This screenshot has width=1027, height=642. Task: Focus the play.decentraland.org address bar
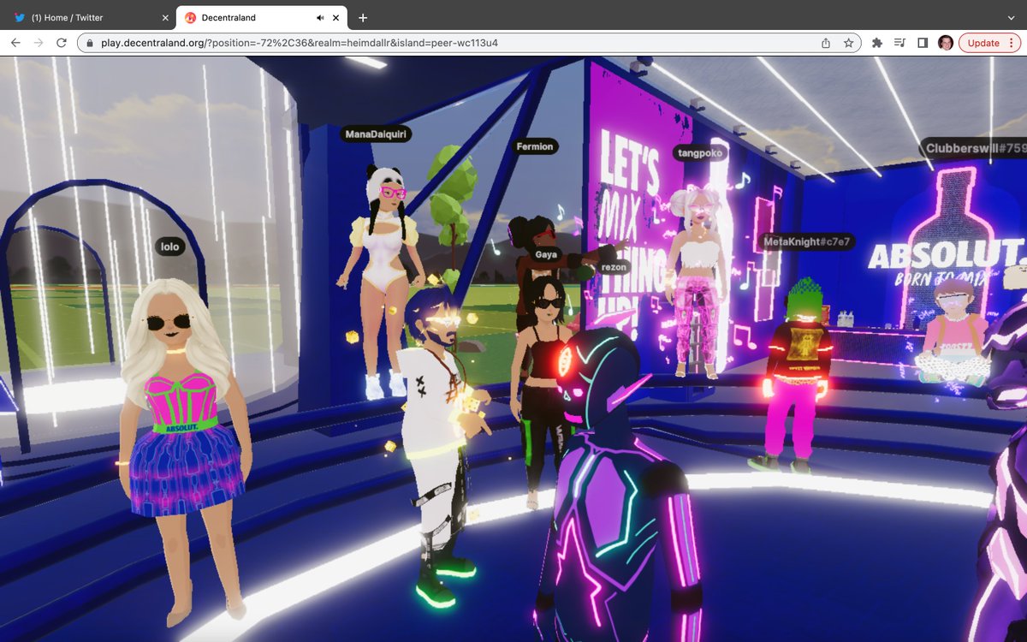tap(468, 43)
